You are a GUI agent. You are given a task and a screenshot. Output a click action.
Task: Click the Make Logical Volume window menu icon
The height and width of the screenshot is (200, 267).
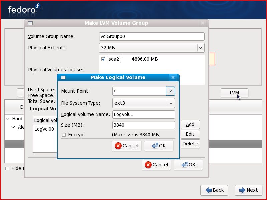[x=63, y=77]
